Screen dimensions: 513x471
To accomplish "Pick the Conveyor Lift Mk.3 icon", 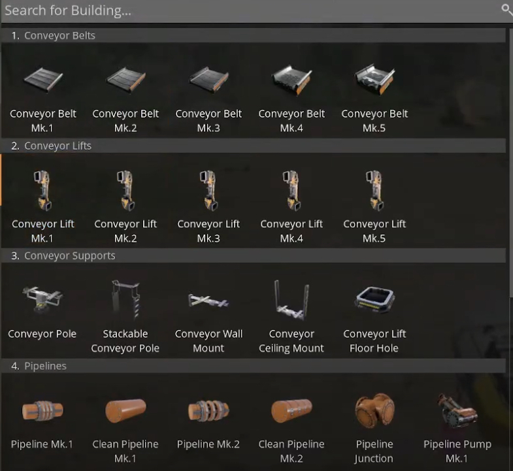I will click(208, 191).
